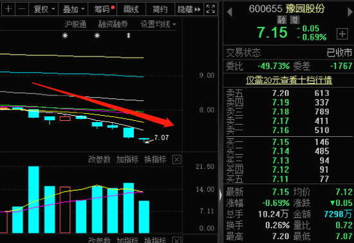Open the 复权 dropdown
The height and width of the screenshot is (243, 354).
(x=44, y=9)
